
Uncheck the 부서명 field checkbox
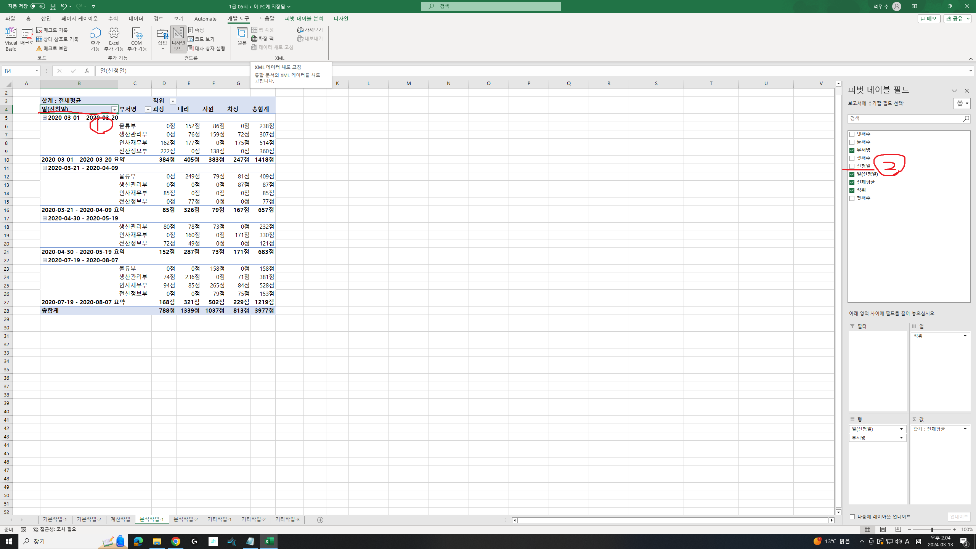[x=852, y=150]
